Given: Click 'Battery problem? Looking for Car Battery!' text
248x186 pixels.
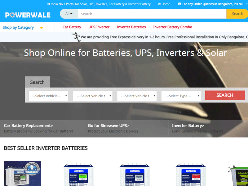Looking at the screenshot, I should [38, 131].
